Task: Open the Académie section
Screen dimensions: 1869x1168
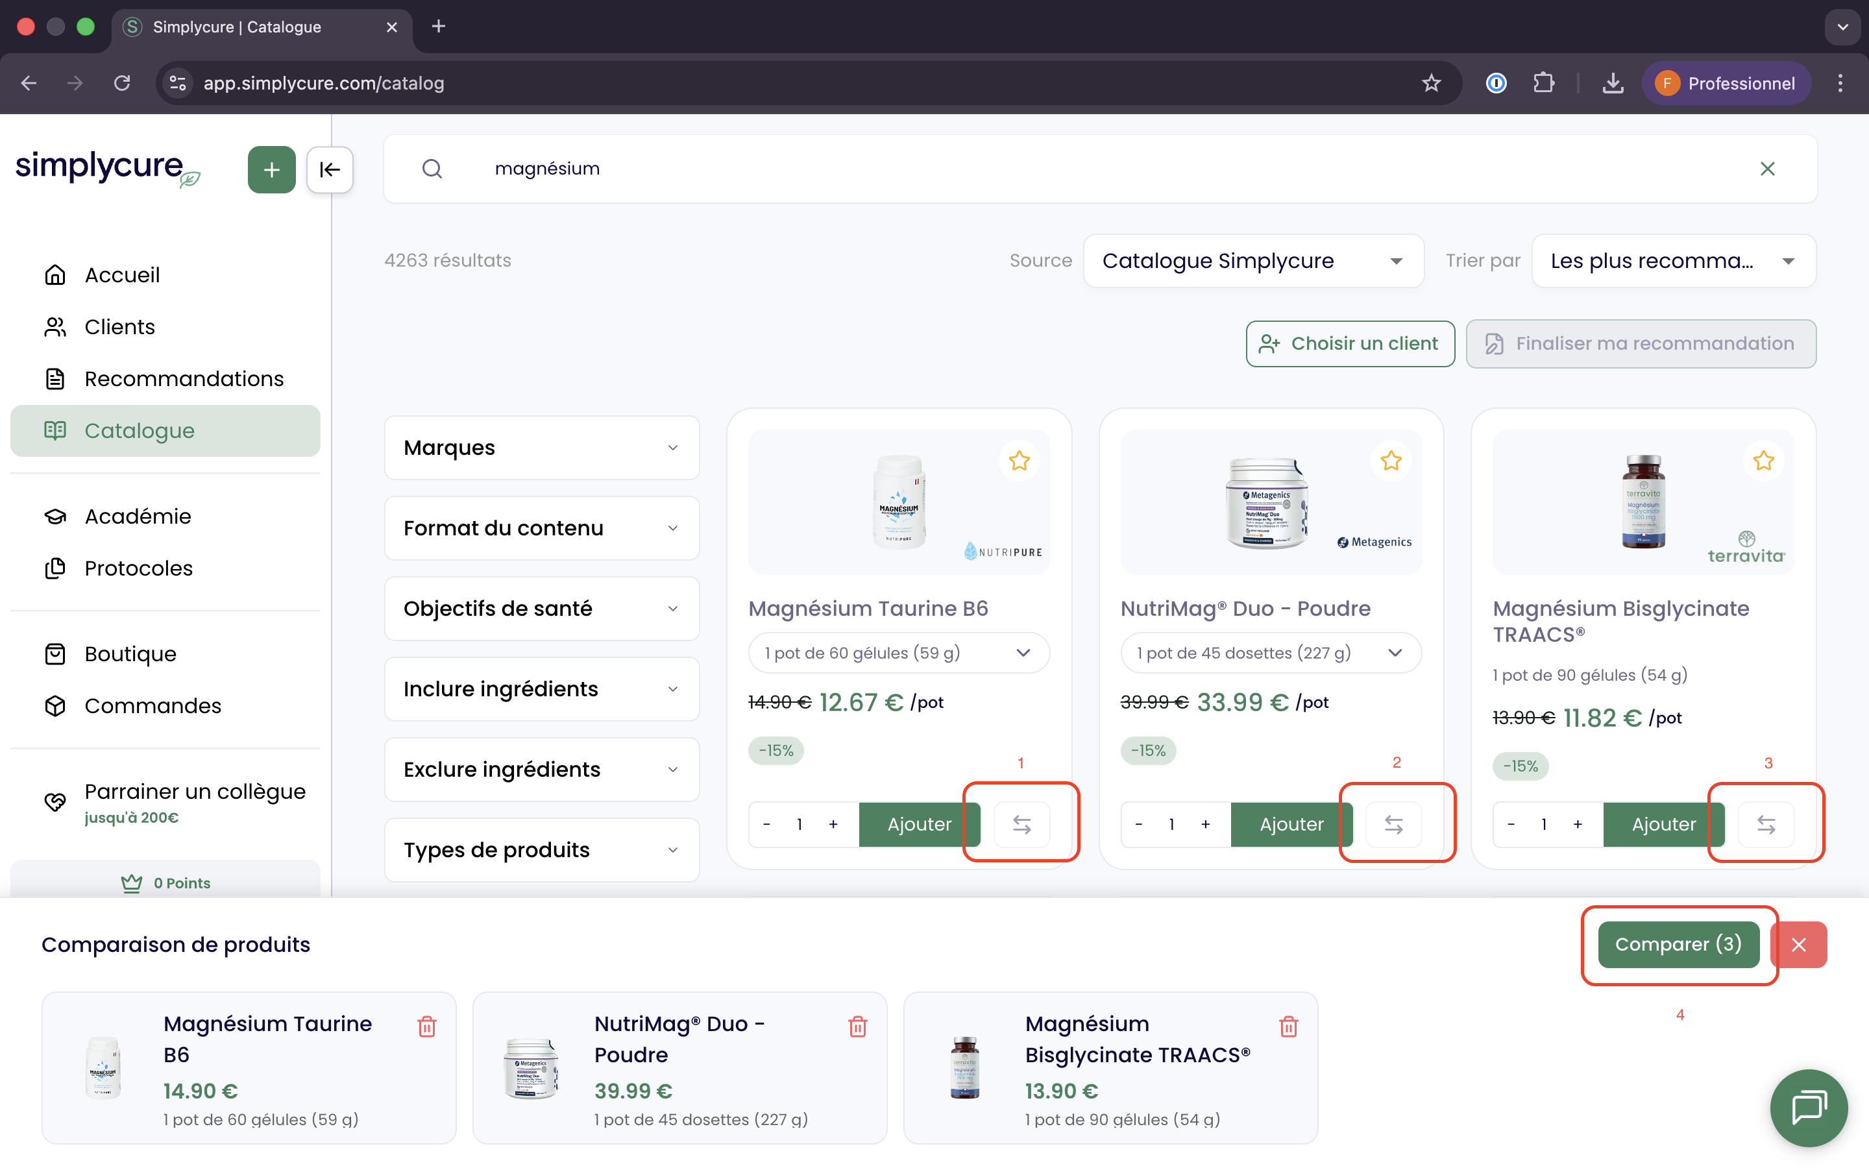Action: [x=165, y=516]
